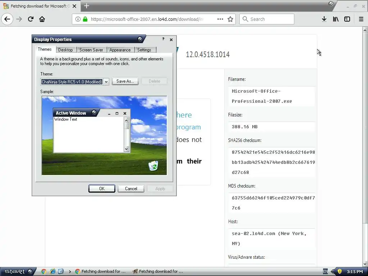The width and height of the screenshot is (368, 276).
Task: Click the help question mark in Display Properties
Action: coord(164,39)
